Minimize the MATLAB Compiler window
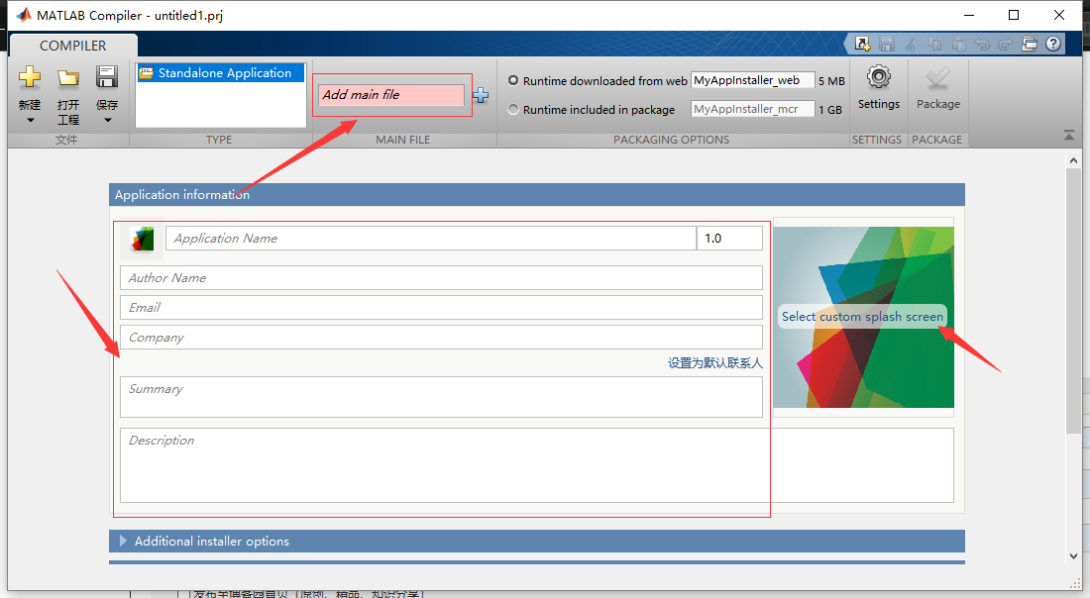The image size is (1090, 598). [968, 15]
